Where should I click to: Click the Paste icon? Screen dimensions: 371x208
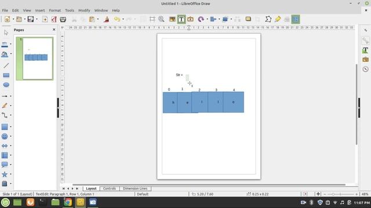pos(92,19)
